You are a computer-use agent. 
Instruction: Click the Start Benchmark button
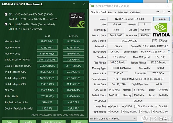(53, 121)
